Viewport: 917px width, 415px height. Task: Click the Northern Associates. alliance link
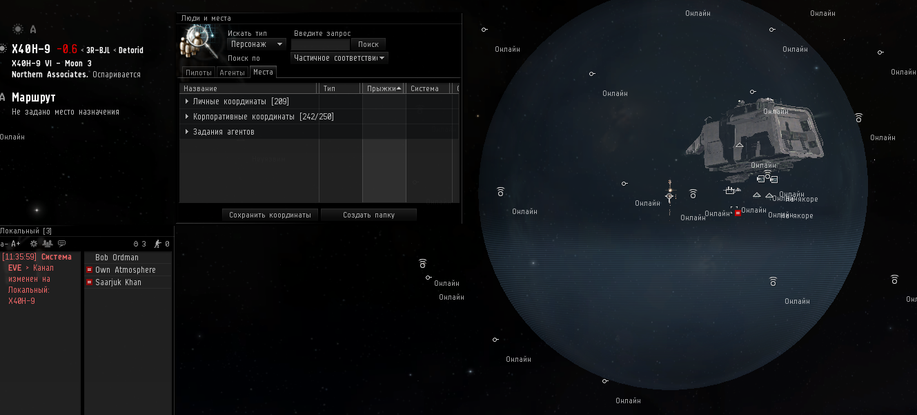point(50,75)
